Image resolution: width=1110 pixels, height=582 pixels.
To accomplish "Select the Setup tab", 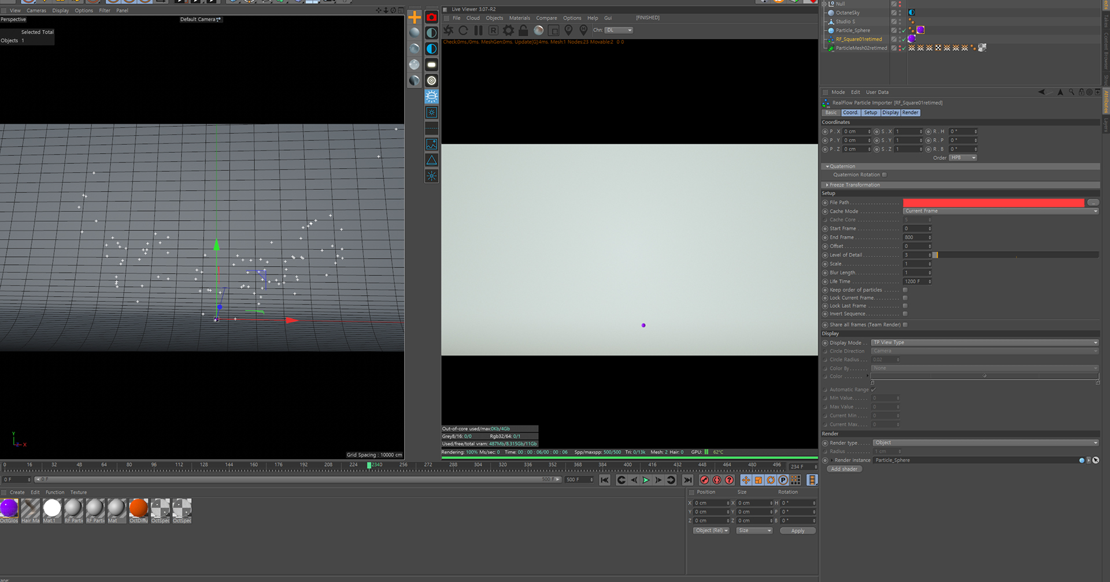I will (871, 113).
